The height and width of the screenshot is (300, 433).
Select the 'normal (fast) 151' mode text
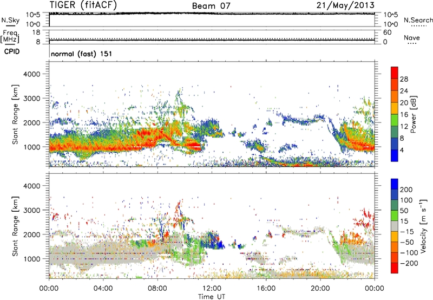coord(82,54)
